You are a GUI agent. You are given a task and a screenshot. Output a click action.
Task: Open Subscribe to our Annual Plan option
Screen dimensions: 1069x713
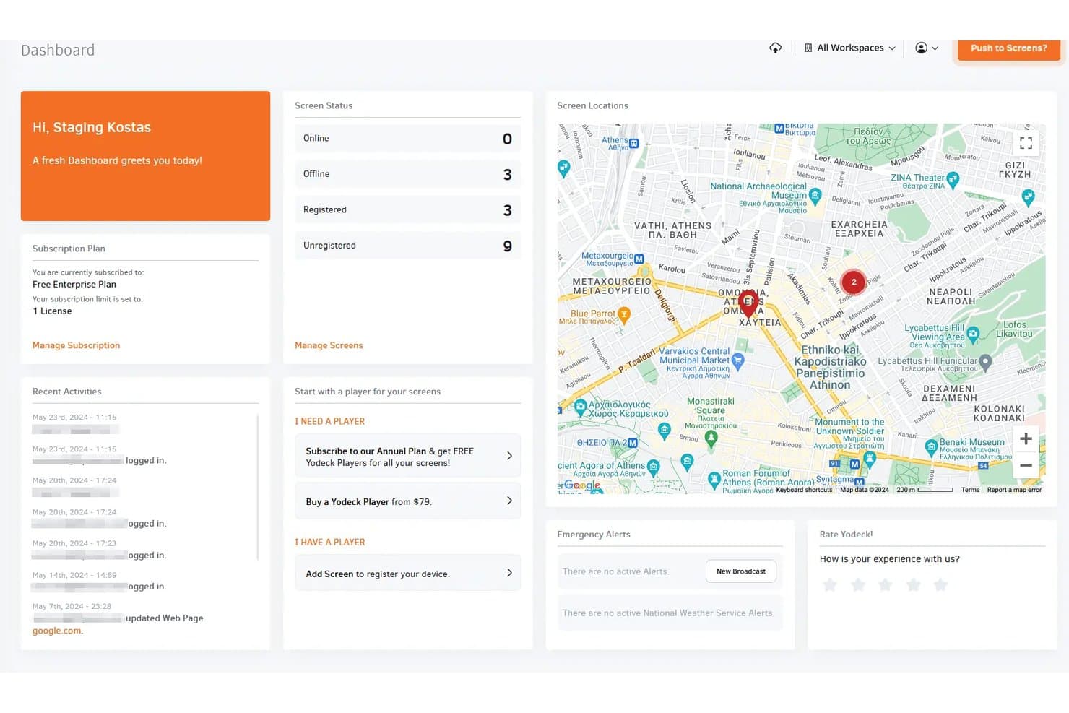coord(407,457)
